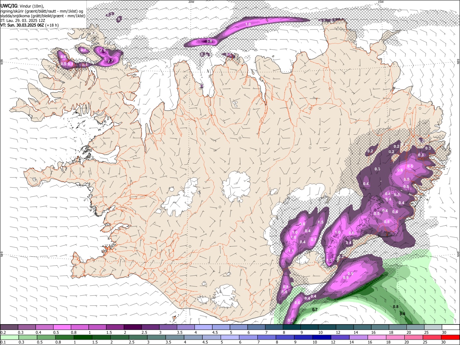The image size is (460, 345).
Task: Click the light green 0.3 swatch, lower legend
Action: pyautogui.click(x=28, y=337)
